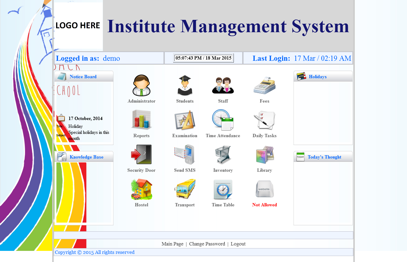The width and height of the screenshot is (407, 262).
Task: Click the notice date 17 October, 2014
Action: tap(85, 119)
